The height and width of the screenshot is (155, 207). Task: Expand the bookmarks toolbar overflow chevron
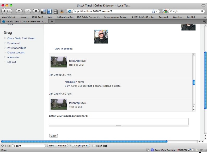205,17
